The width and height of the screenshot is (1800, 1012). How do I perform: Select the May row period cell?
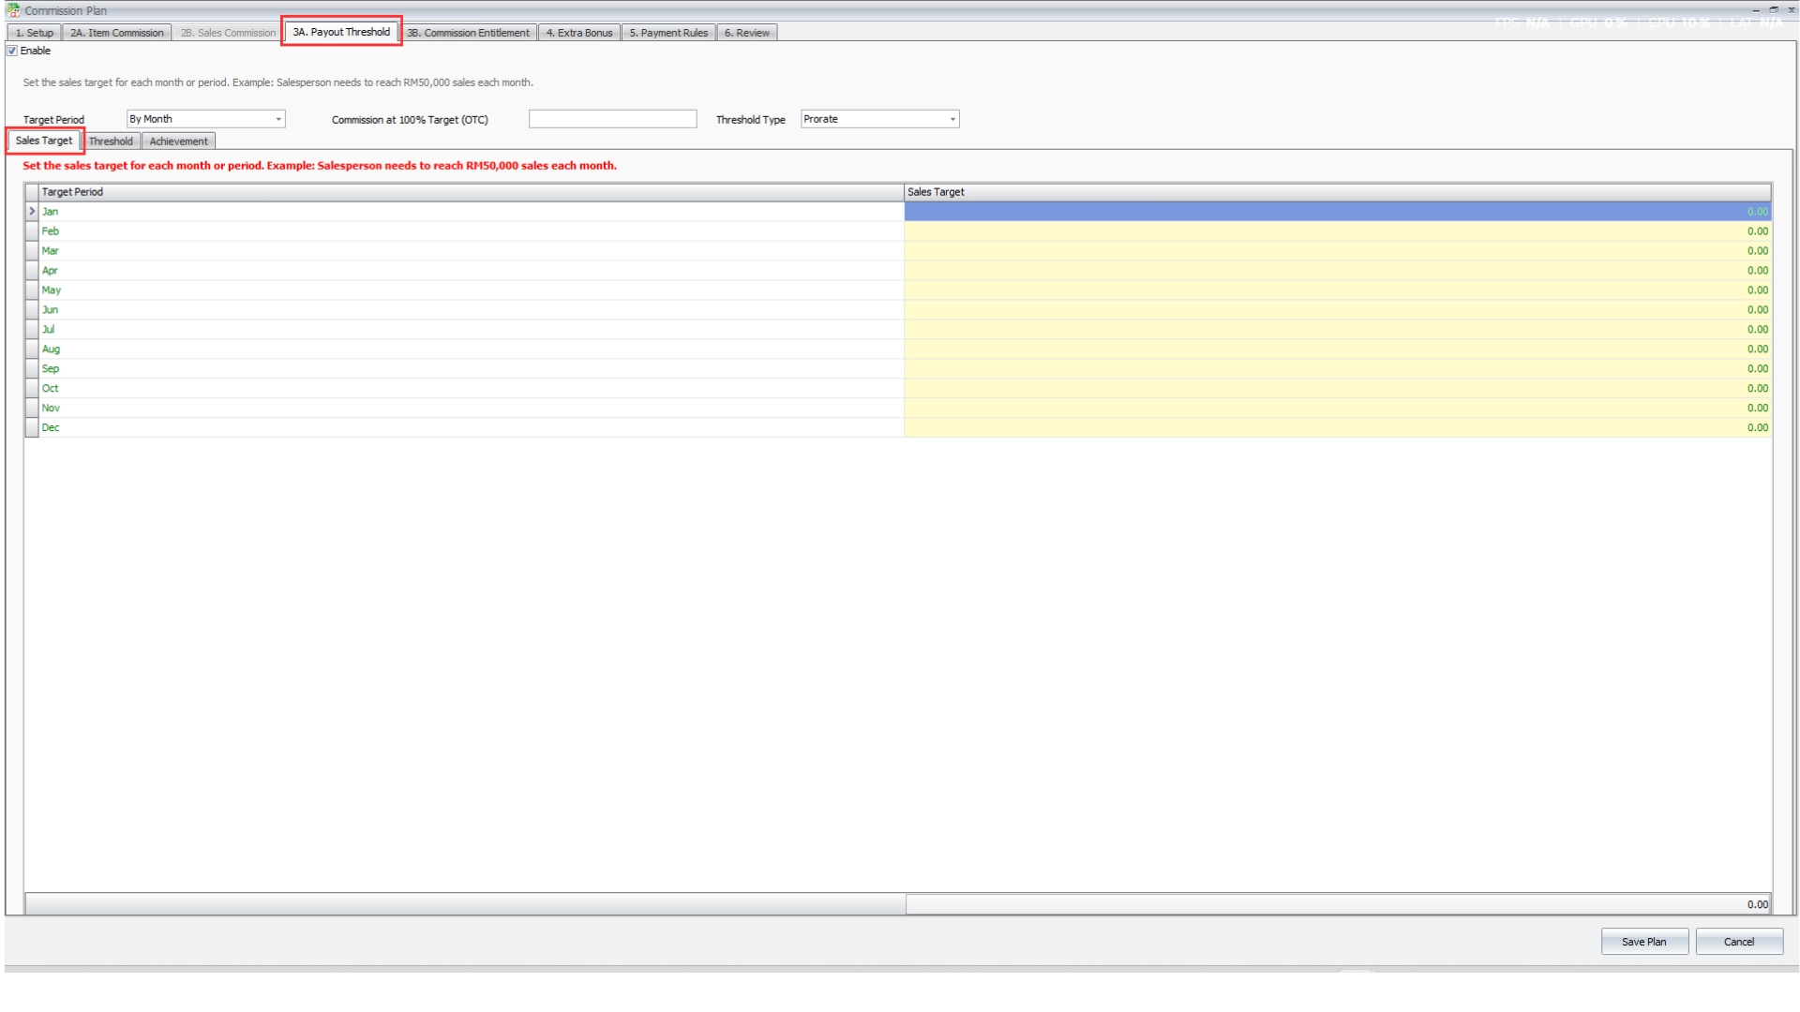pos(472,290)
